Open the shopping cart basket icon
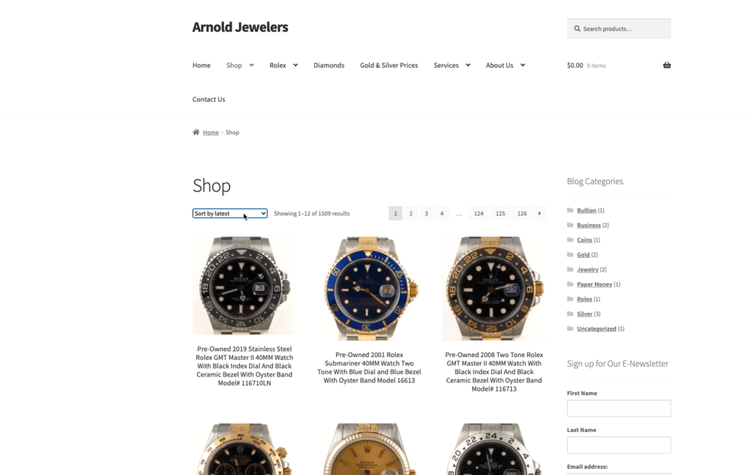 pos(666,65)
